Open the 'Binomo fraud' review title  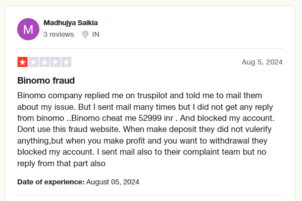46,81
